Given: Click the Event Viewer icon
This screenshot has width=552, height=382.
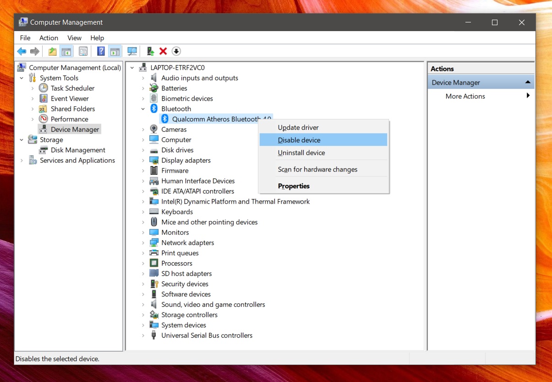Looking at the screenshot, I should (44, 98).
